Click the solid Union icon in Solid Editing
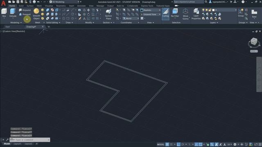The width and height of the screenshot is (262, 147). [x=47, y=10]
